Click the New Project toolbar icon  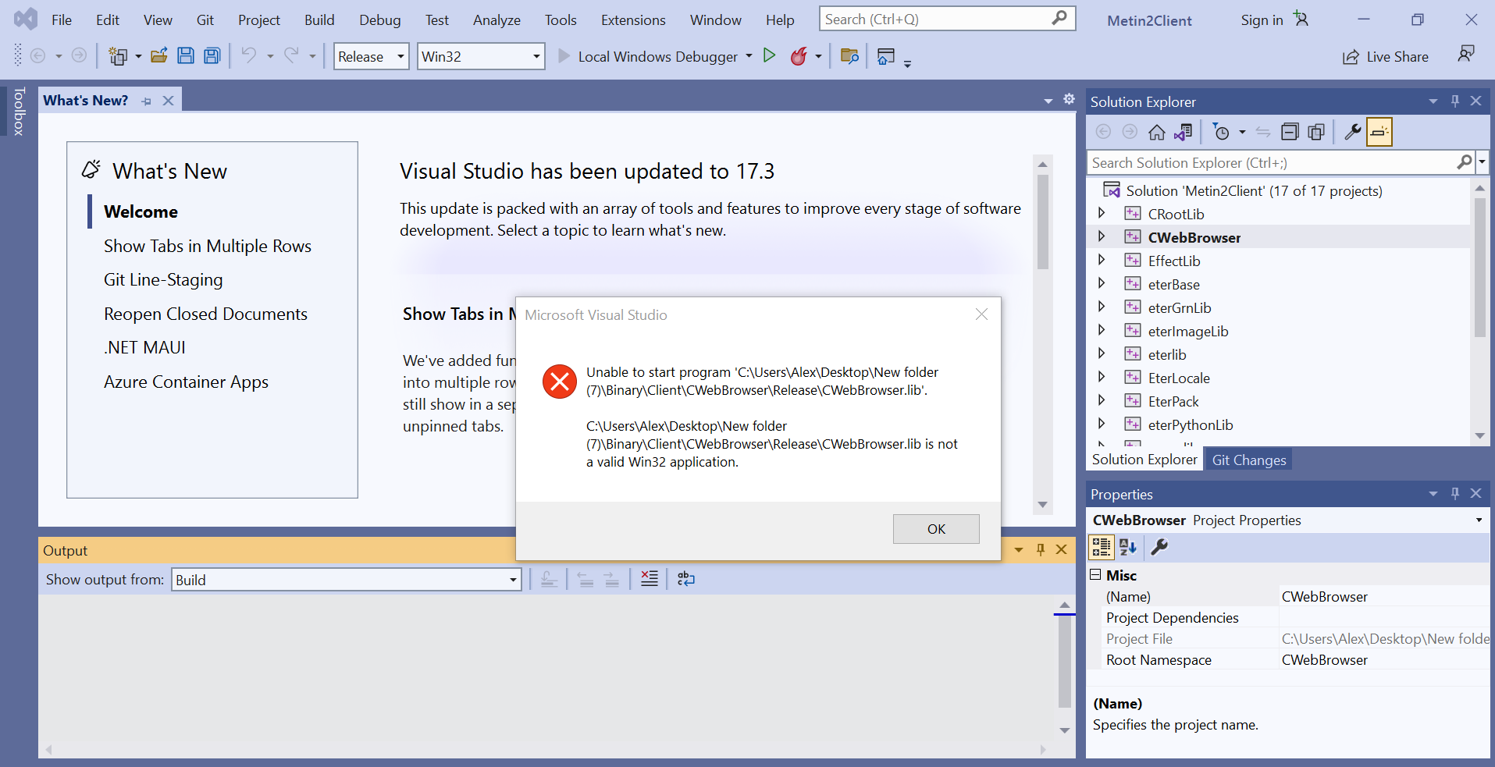coord(118,56)
